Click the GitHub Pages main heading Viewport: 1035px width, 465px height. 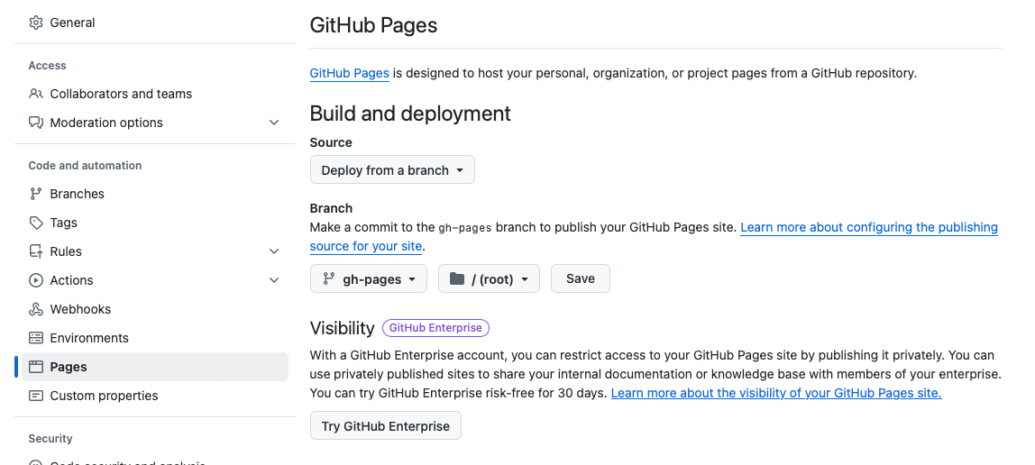pyautogui.click(x=373, y=25)
